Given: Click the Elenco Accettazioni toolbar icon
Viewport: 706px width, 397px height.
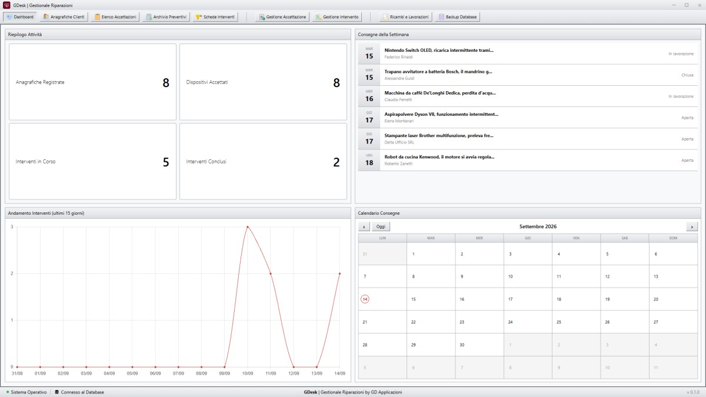Looking at the screenshot, I should (x=115, y=17).
